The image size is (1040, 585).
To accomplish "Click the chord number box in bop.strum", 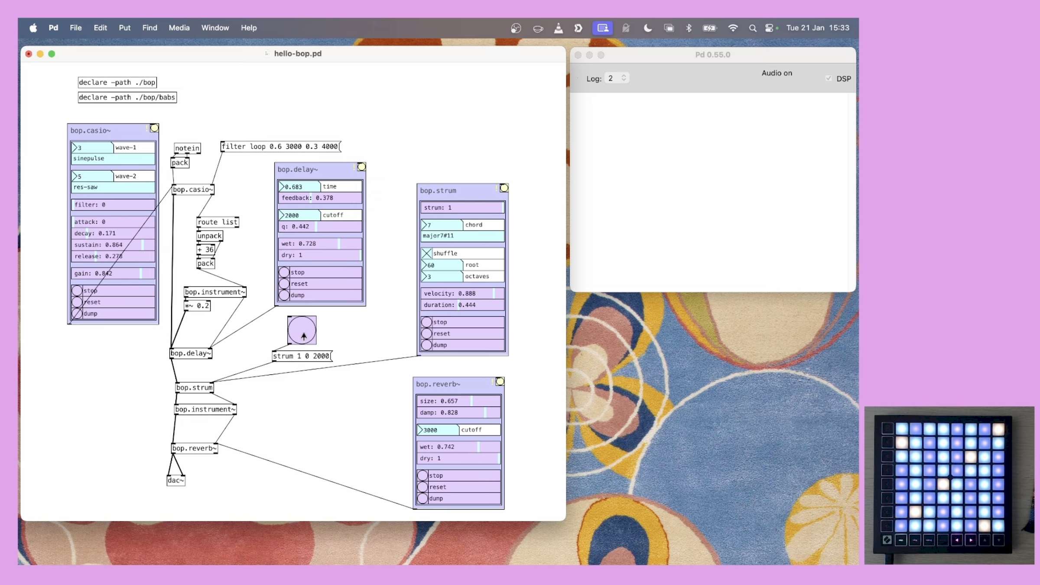I will 442,225.
